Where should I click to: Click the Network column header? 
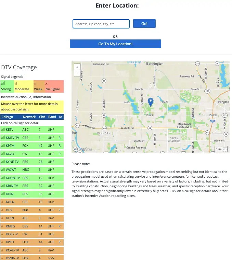pos(29,117)
